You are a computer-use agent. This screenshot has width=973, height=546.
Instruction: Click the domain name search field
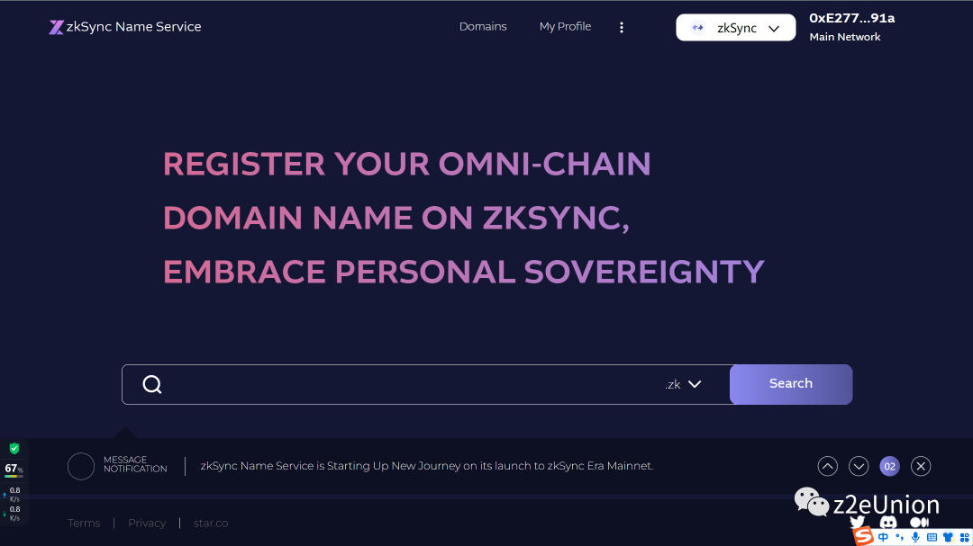[x=405, y=384]
